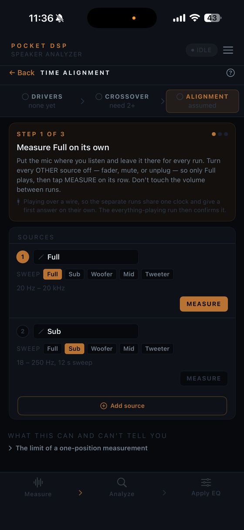Select Sub sweep for source 1
The image size is (244, 530).
click(x=75, y=274)
